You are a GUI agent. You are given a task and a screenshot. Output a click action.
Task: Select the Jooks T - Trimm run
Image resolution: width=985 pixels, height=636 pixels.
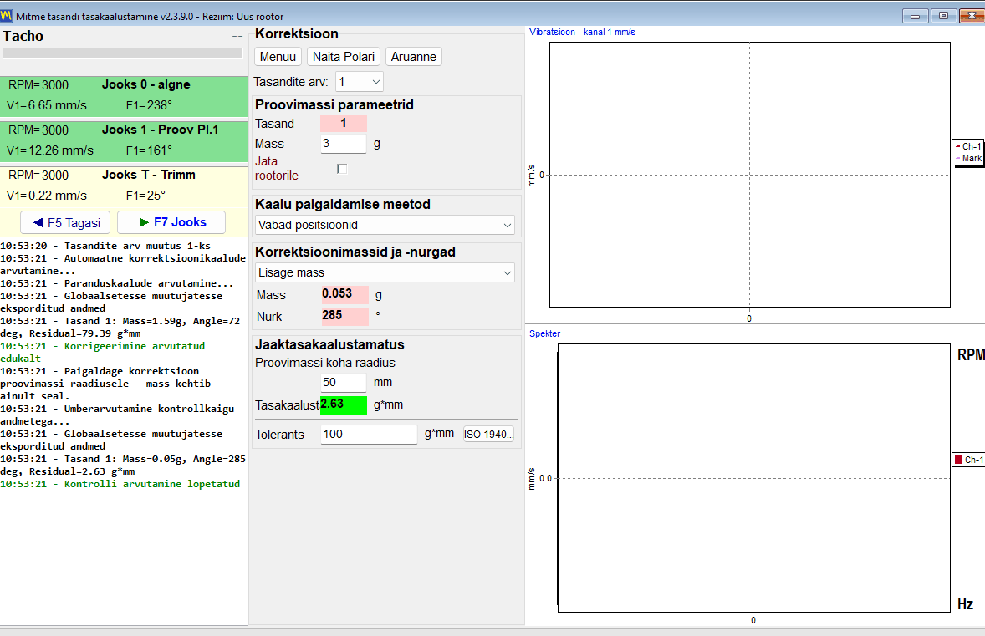point(124,186)
